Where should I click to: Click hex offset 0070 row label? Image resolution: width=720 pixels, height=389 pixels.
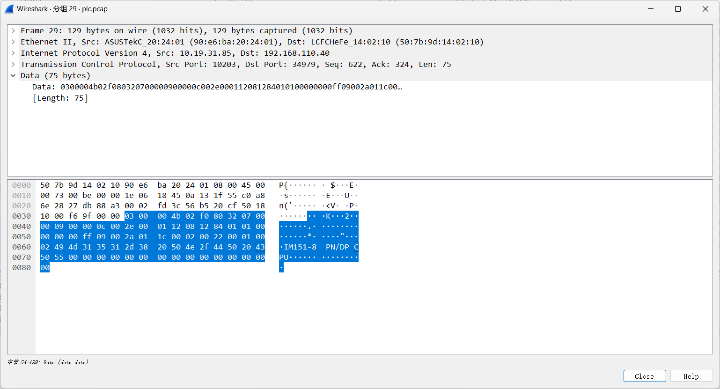click(22, 257)
